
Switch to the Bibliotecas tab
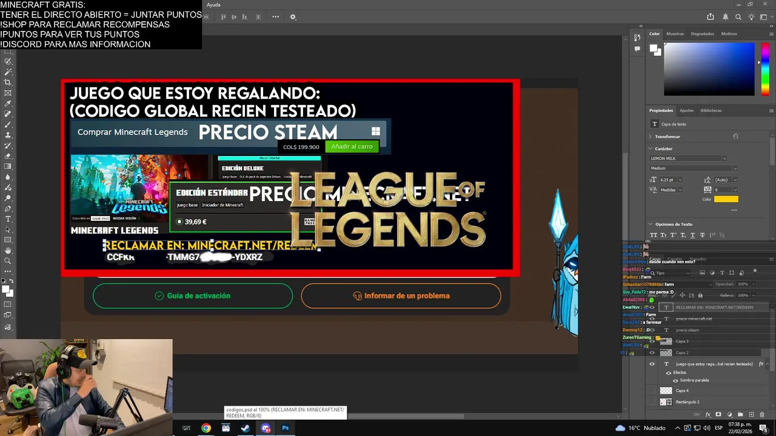click(711, 110)
